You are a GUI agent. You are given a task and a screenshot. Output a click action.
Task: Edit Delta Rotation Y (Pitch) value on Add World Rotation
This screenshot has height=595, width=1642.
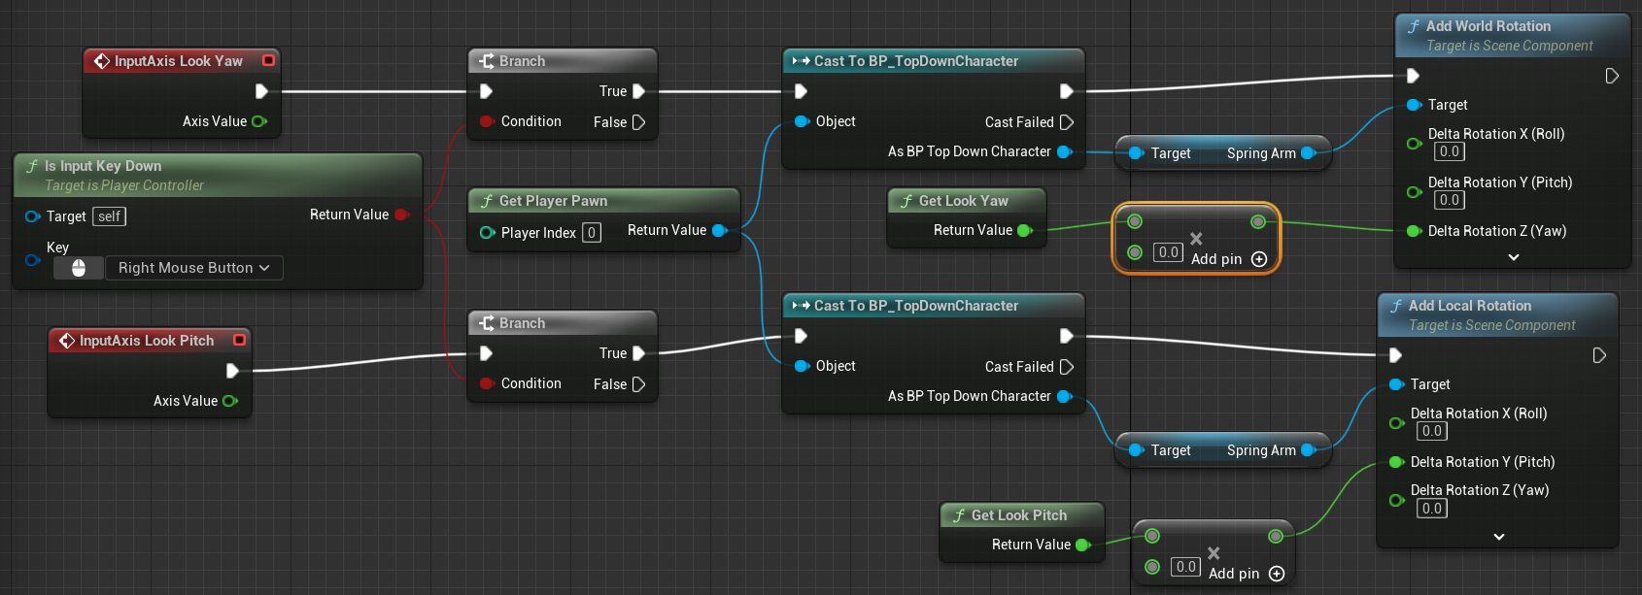1450,200
